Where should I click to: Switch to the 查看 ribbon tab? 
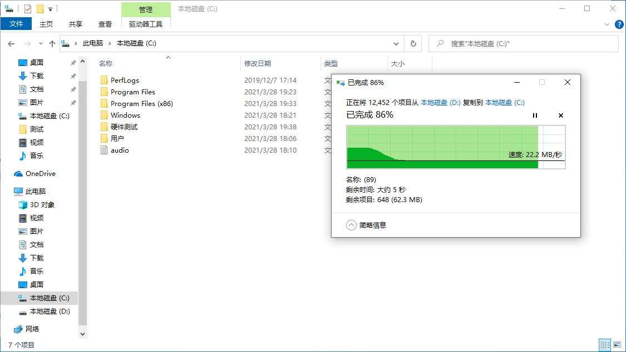pyautogui.click(x=105, y=24)
